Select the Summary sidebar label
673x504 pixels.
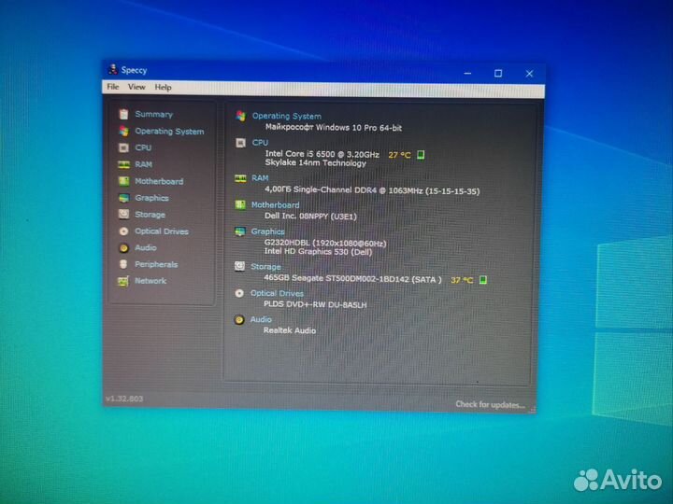[153, 115]
